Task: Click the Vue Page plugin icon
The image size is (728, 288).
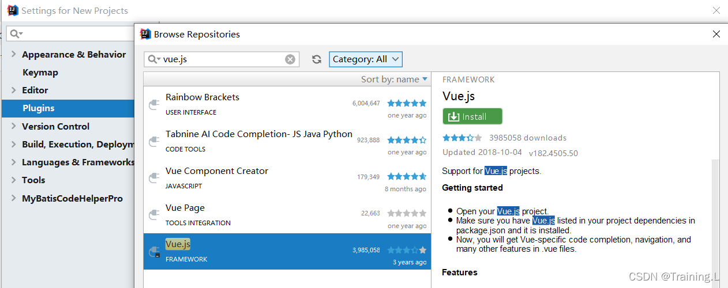Action: [x=154, y=215]
